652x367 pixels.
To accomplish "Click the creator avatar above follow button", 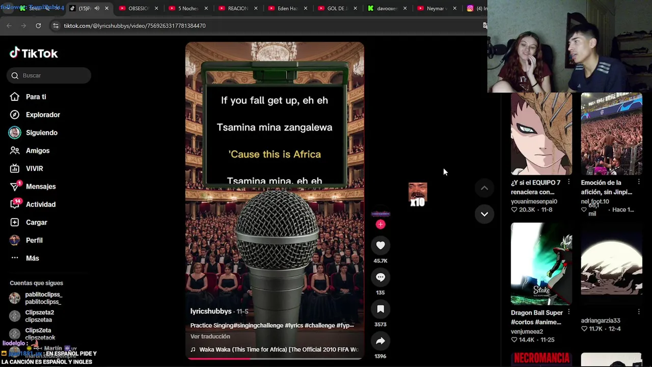I will pyautogui.click(x=381, y=214).
